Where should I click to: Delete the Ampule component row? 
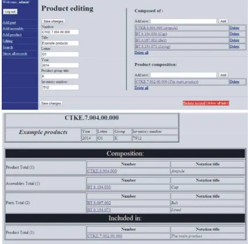[x=234, y=28]
